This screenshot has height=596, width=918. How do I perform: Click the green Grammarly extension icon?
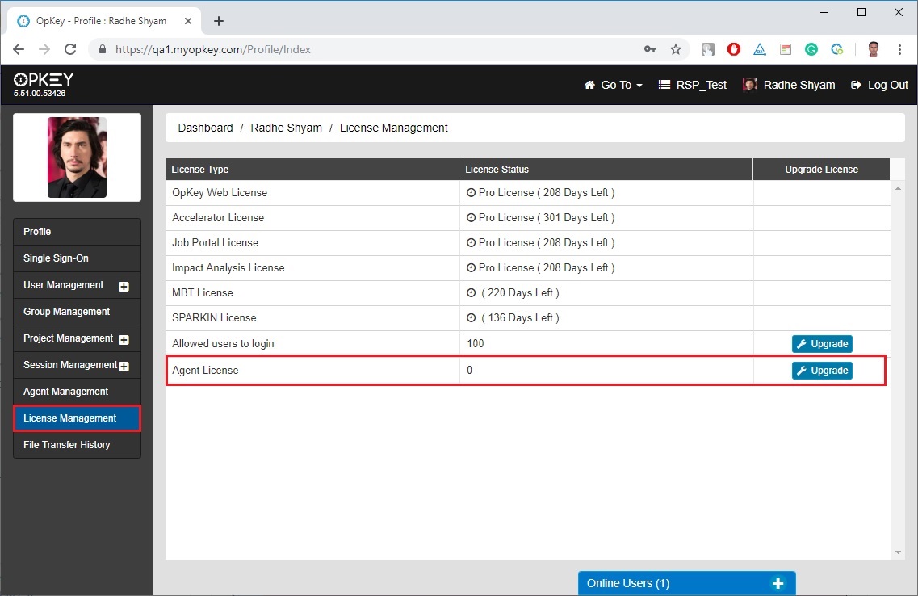coord(811,50)
